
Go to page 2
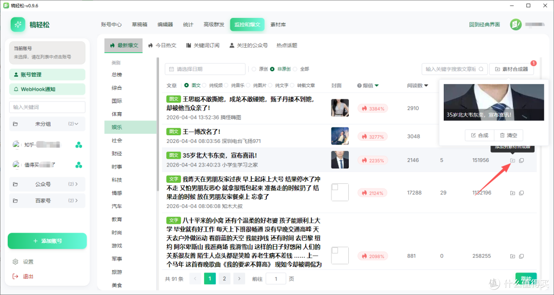tap(224, 279)
